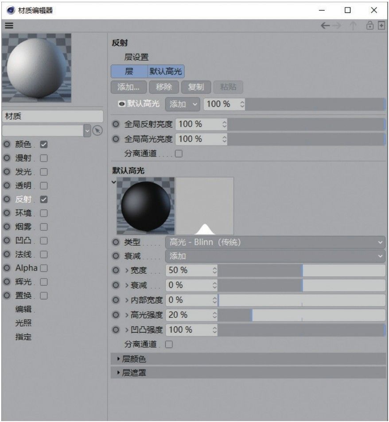Open the dropdown below material name field
This screenshot has width=389, height=422.
coord(87,131)
